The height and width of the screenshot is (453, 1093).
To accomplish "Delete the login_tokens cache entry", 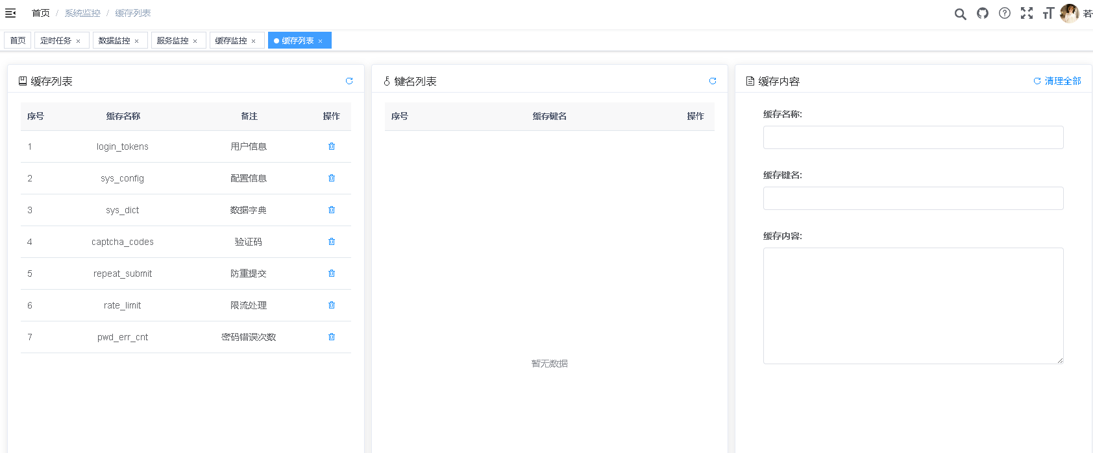I will 332,146.
